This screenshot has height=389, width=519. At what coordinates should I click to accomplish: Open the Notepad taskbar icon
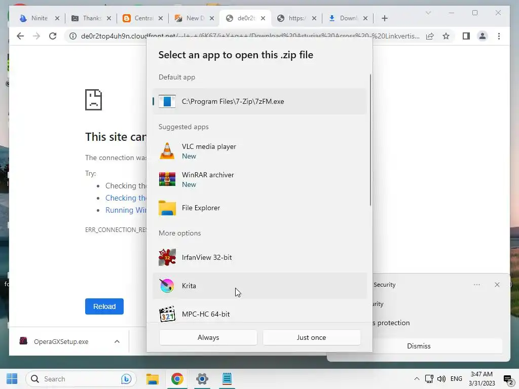pyautogui.click(x=227, y=379)
